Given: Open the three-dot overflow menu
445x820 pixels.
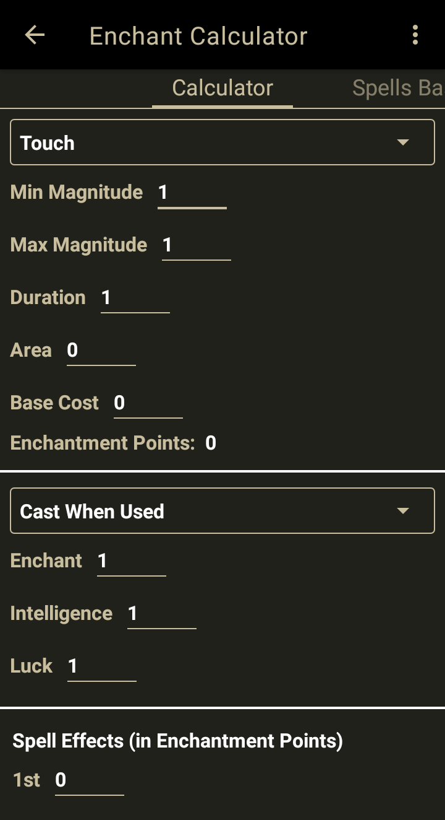Looking at the screenshot, I should pos(415,35).
